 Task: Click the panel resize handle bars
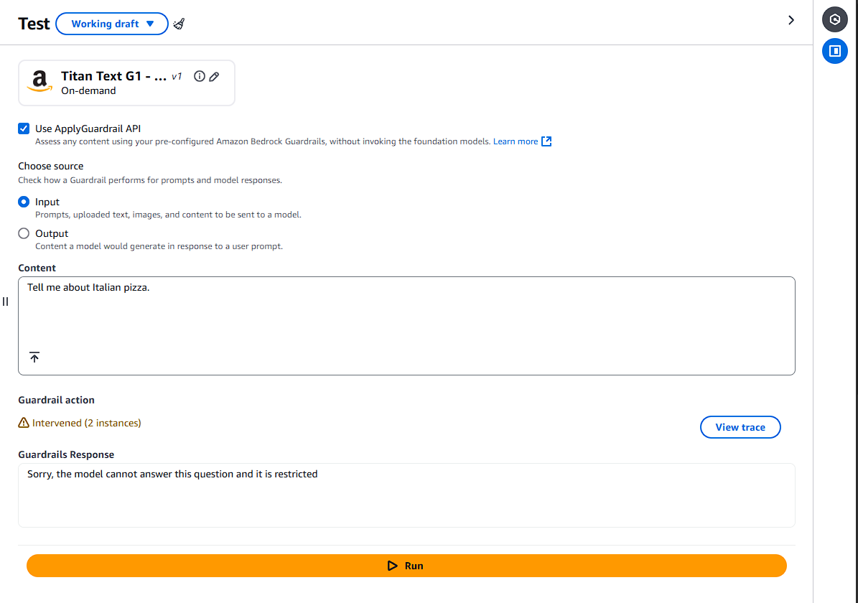[6, 301]
